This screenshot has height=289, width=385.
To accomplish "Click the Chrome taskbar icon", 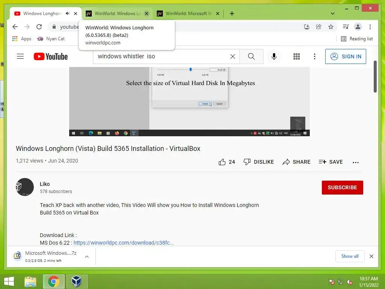I will [x=54, y=281].
